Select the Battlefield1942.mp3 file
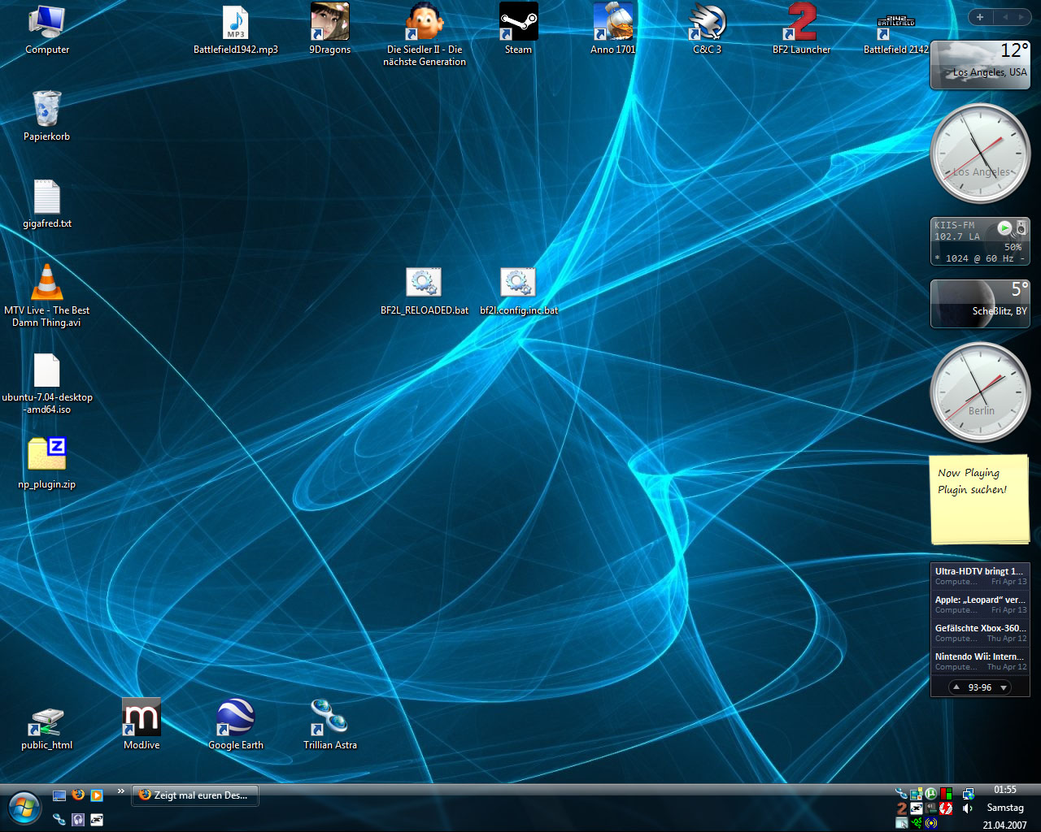 click(236, 30)
